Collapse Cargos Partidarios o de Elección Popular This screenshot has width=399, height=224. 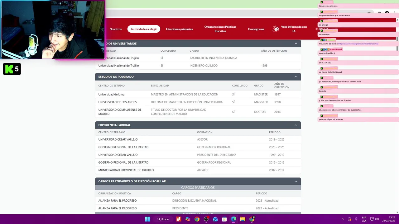[x=296, y=181]
